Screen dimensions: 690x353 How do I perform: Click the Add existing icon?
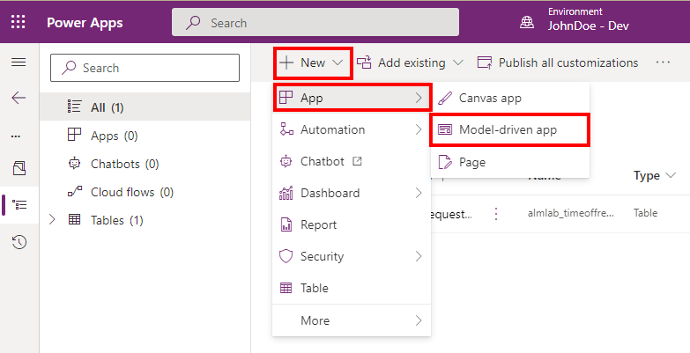tap(364, 63)
